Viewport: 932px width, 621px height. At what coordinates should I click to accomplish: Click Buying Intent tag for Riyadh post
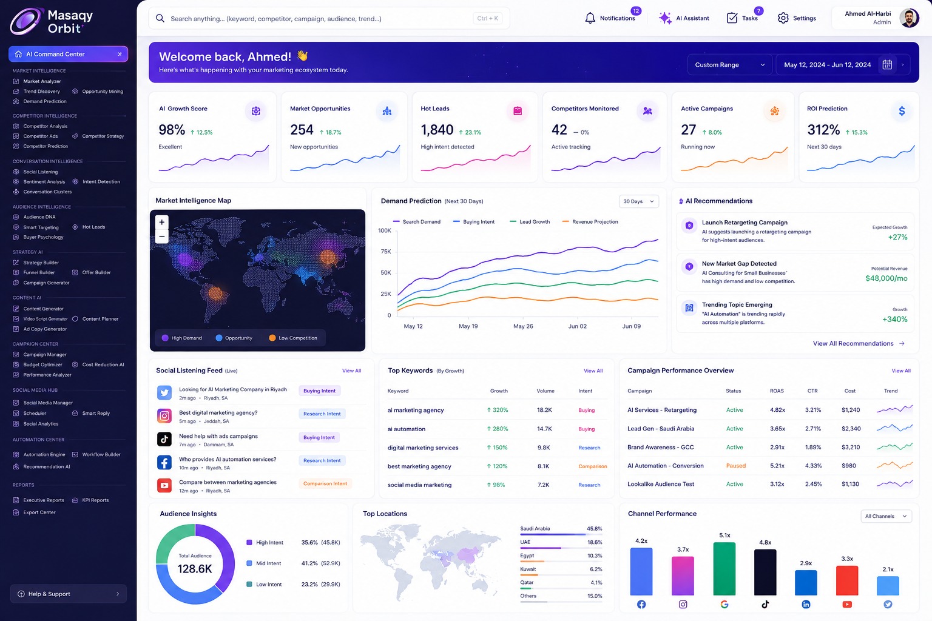pyautogui.click(x=319, y=391)
